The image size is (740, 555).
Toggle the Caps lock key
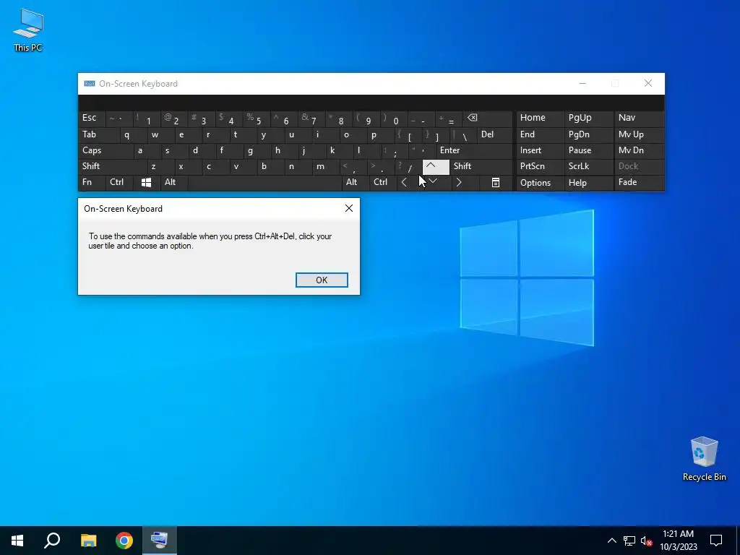click(x=106, y=150)
